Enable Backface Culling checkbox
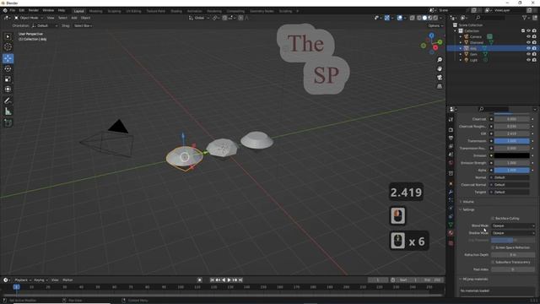The image size is (540, 304). click(493, 219)
